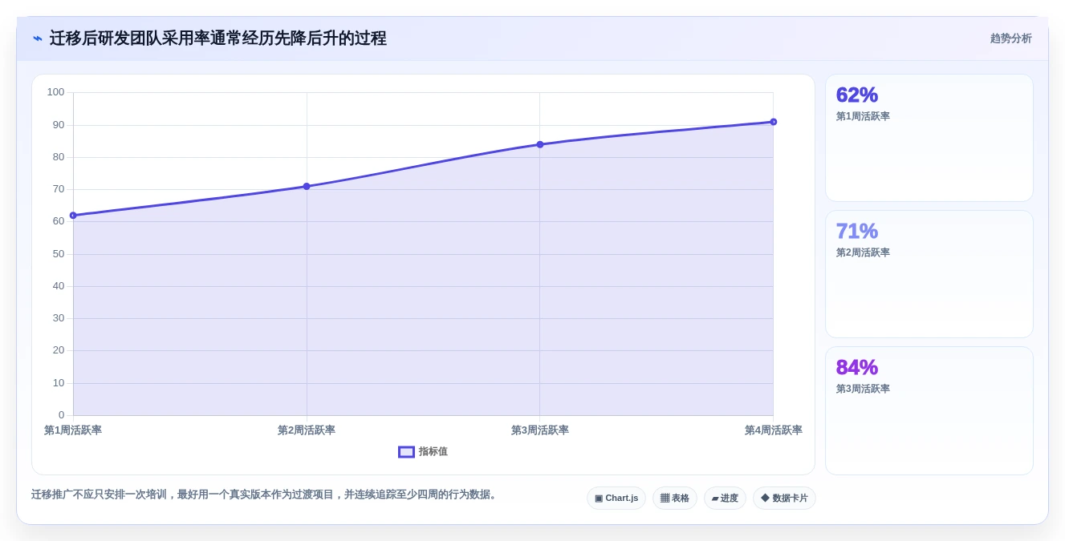Open the 84% 第3周活跃率 card
Image resolution: width=1065 pixels, height=541 pixels.
coord(929,410)
